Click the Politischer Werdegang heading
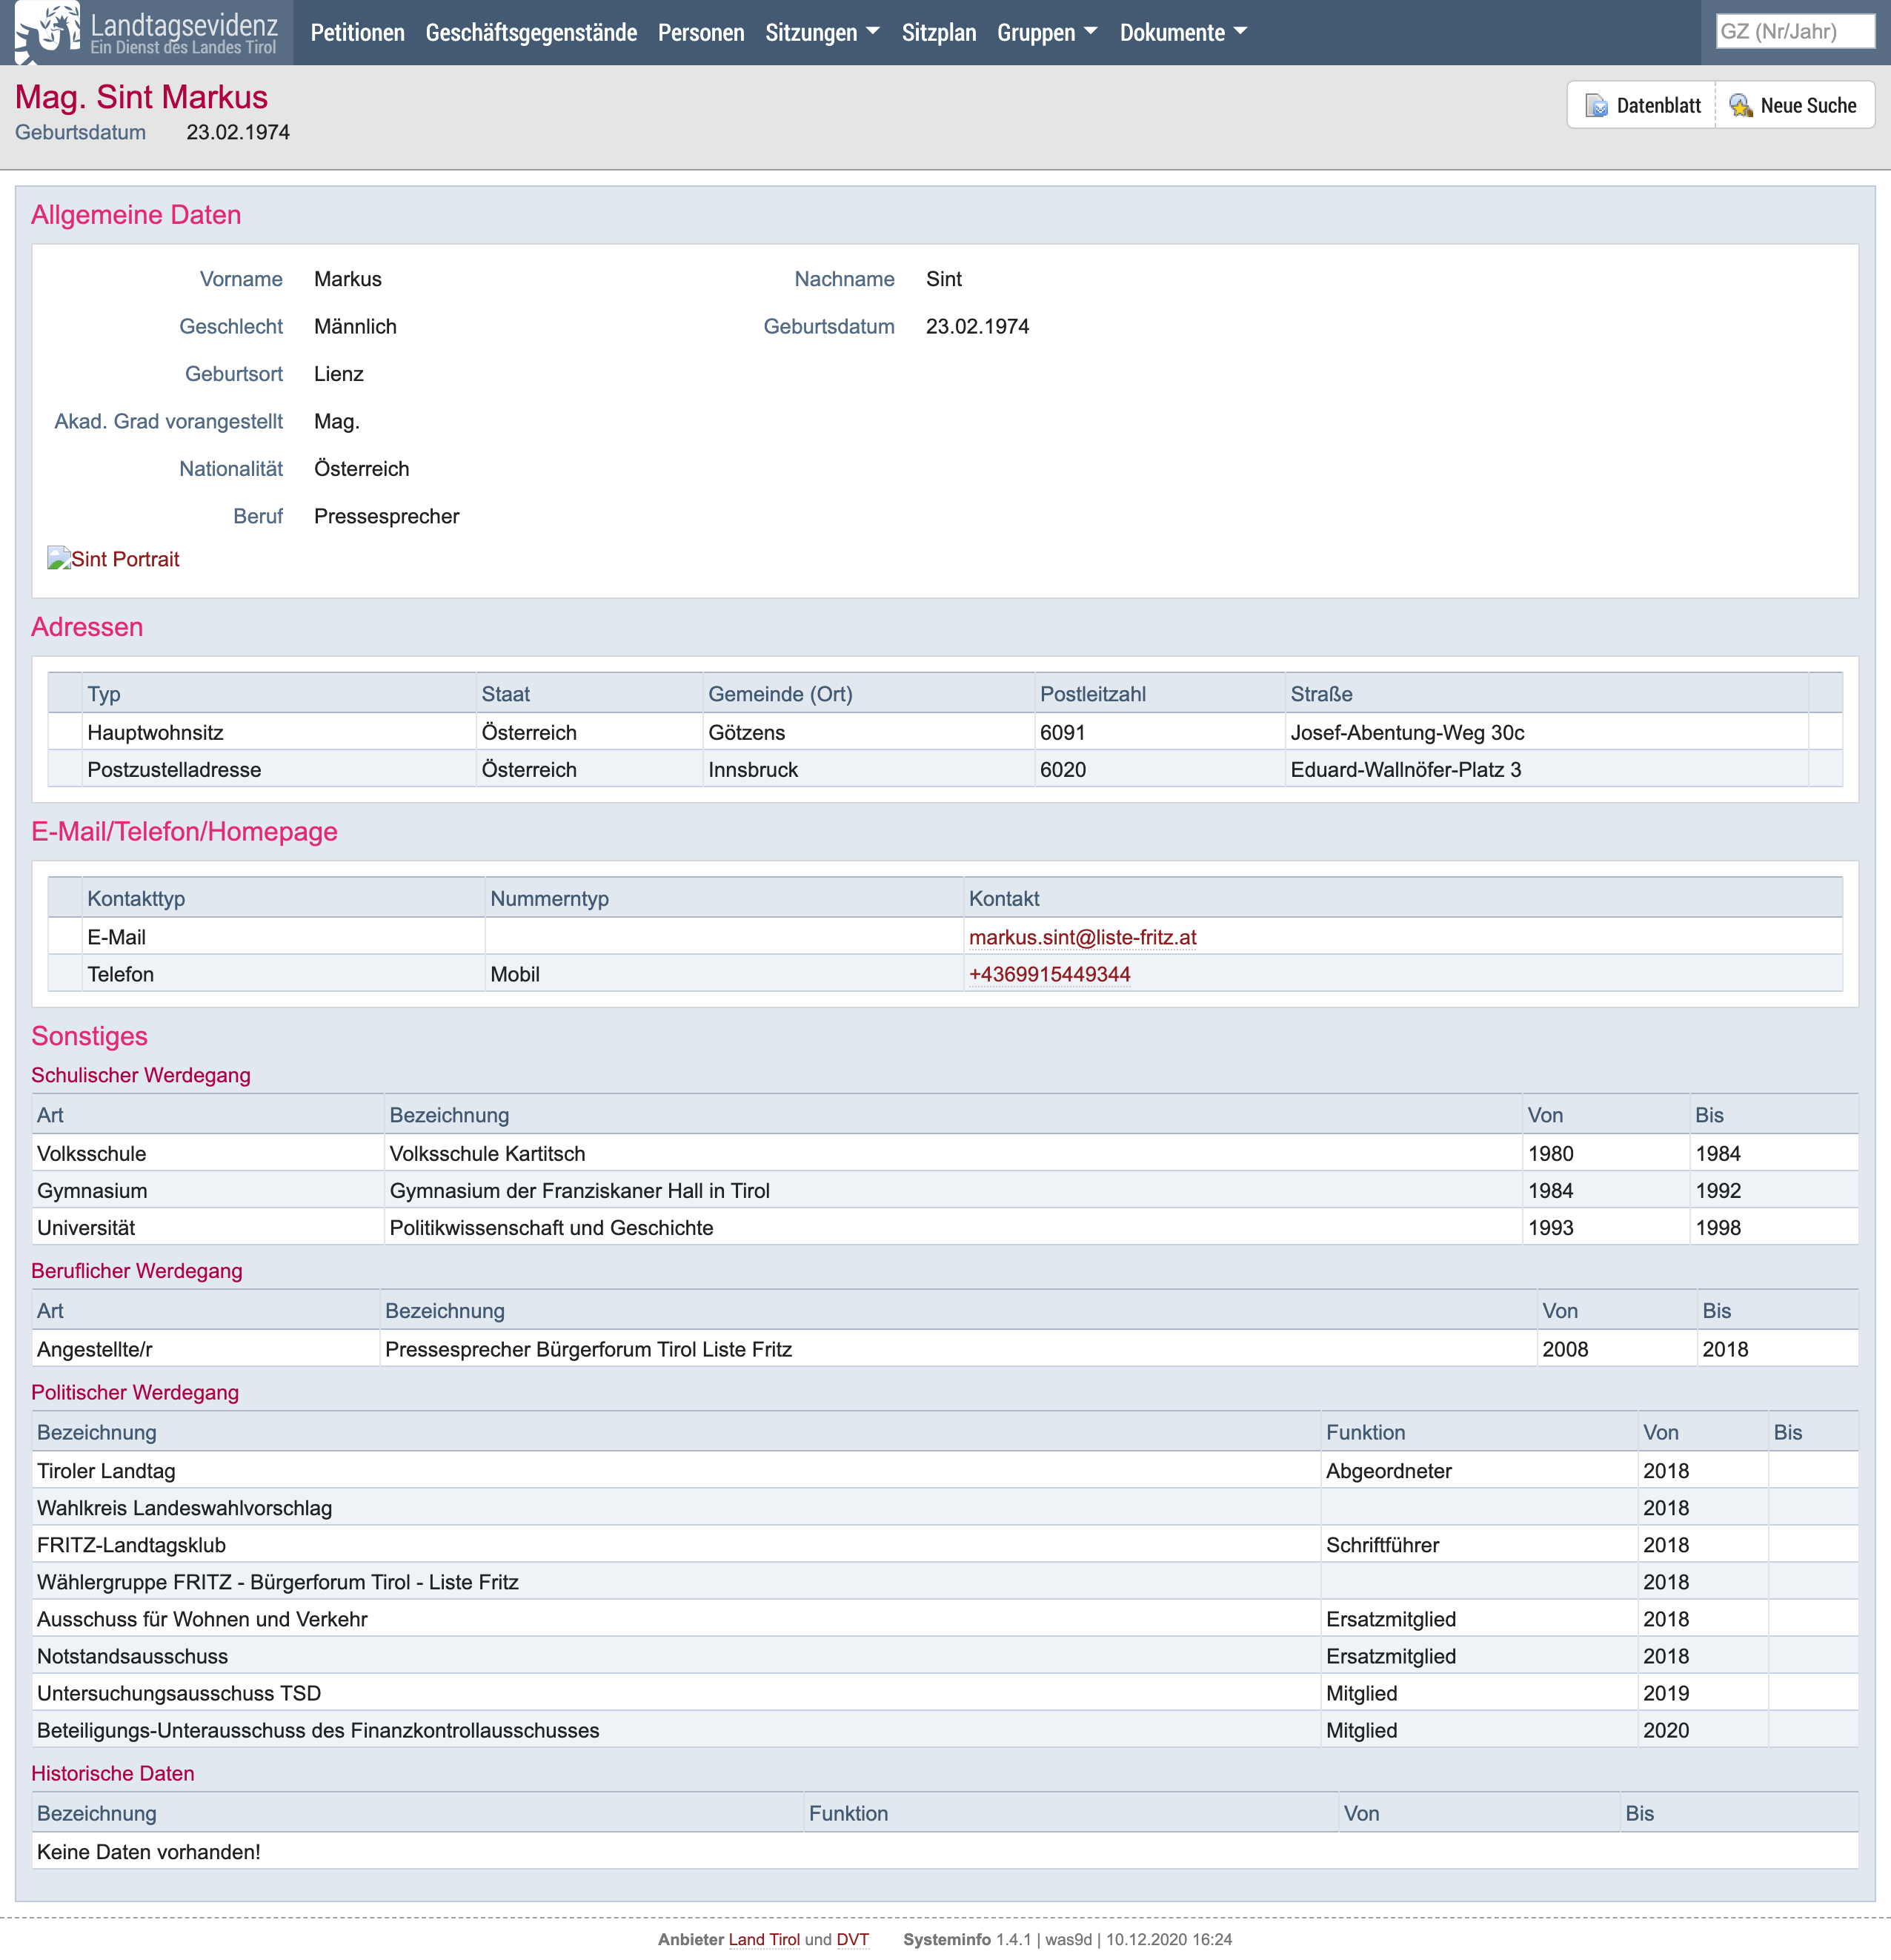Screen dimensions: 1891x1960 click(135, 1392)
